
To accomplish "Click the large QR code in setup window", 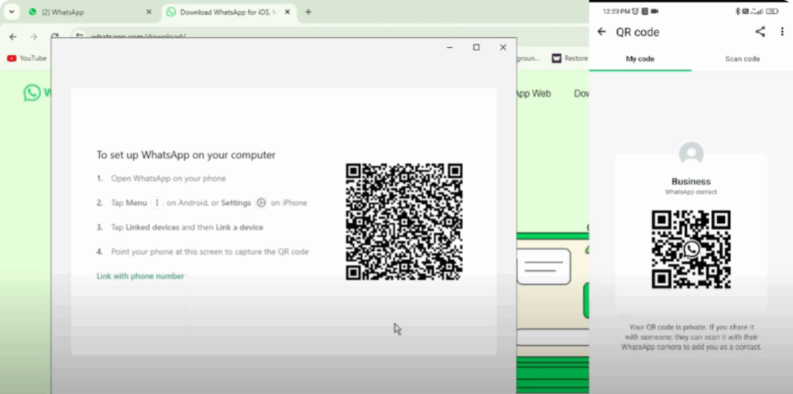I will point(403,221).
